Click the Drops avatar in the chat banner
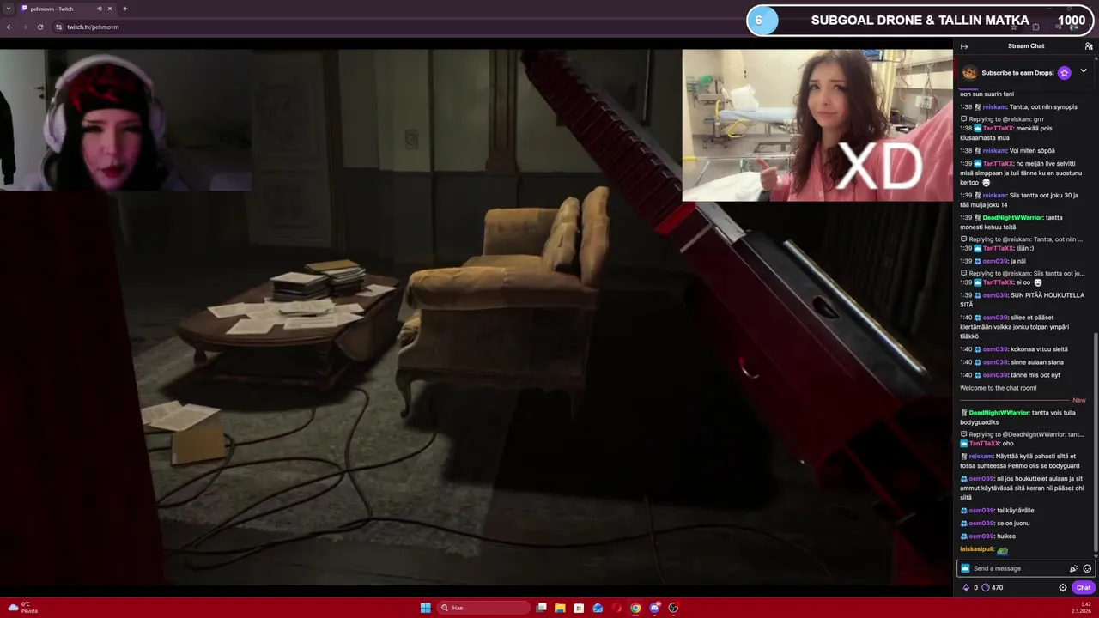 969,73
